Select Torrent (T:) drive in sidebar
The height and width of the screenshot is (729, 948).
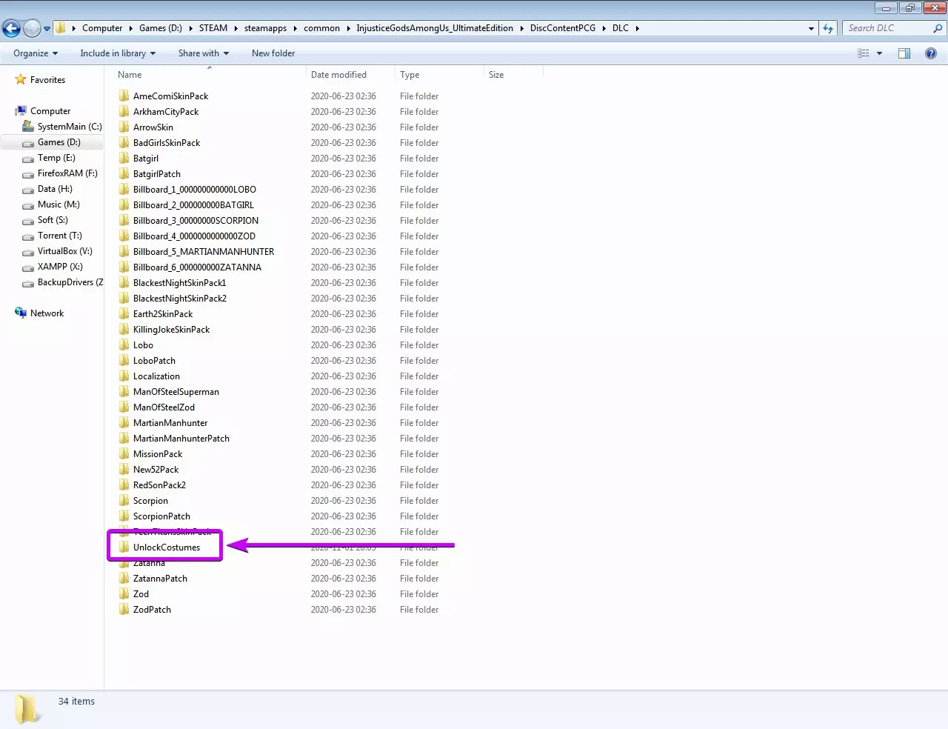[60, 236]
